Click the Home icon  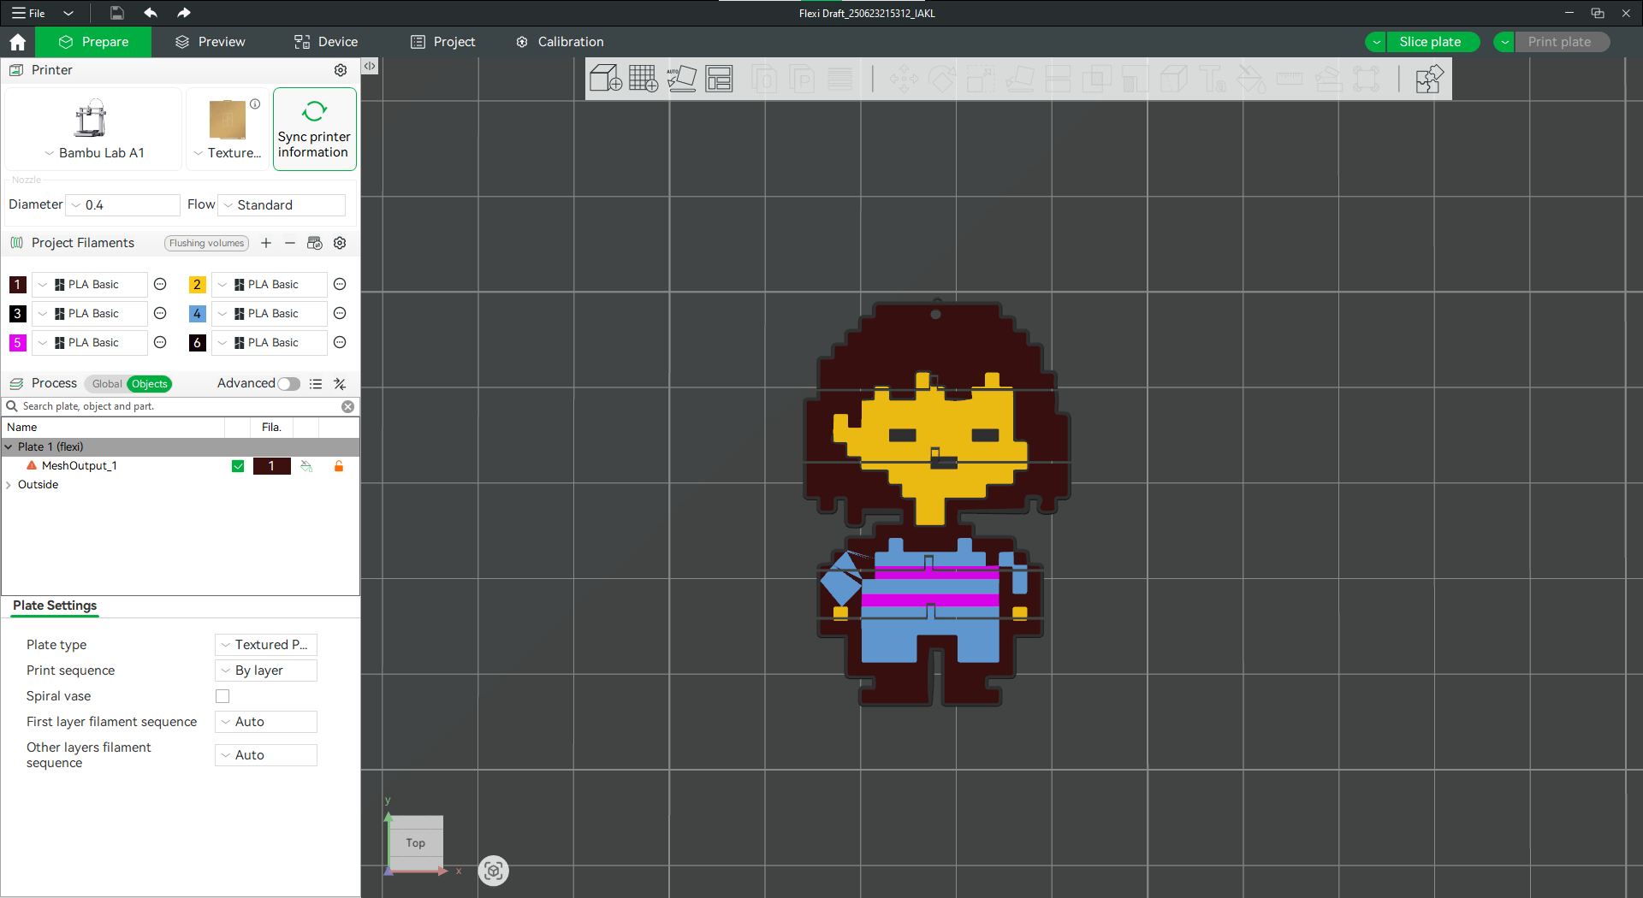[18, 42]
